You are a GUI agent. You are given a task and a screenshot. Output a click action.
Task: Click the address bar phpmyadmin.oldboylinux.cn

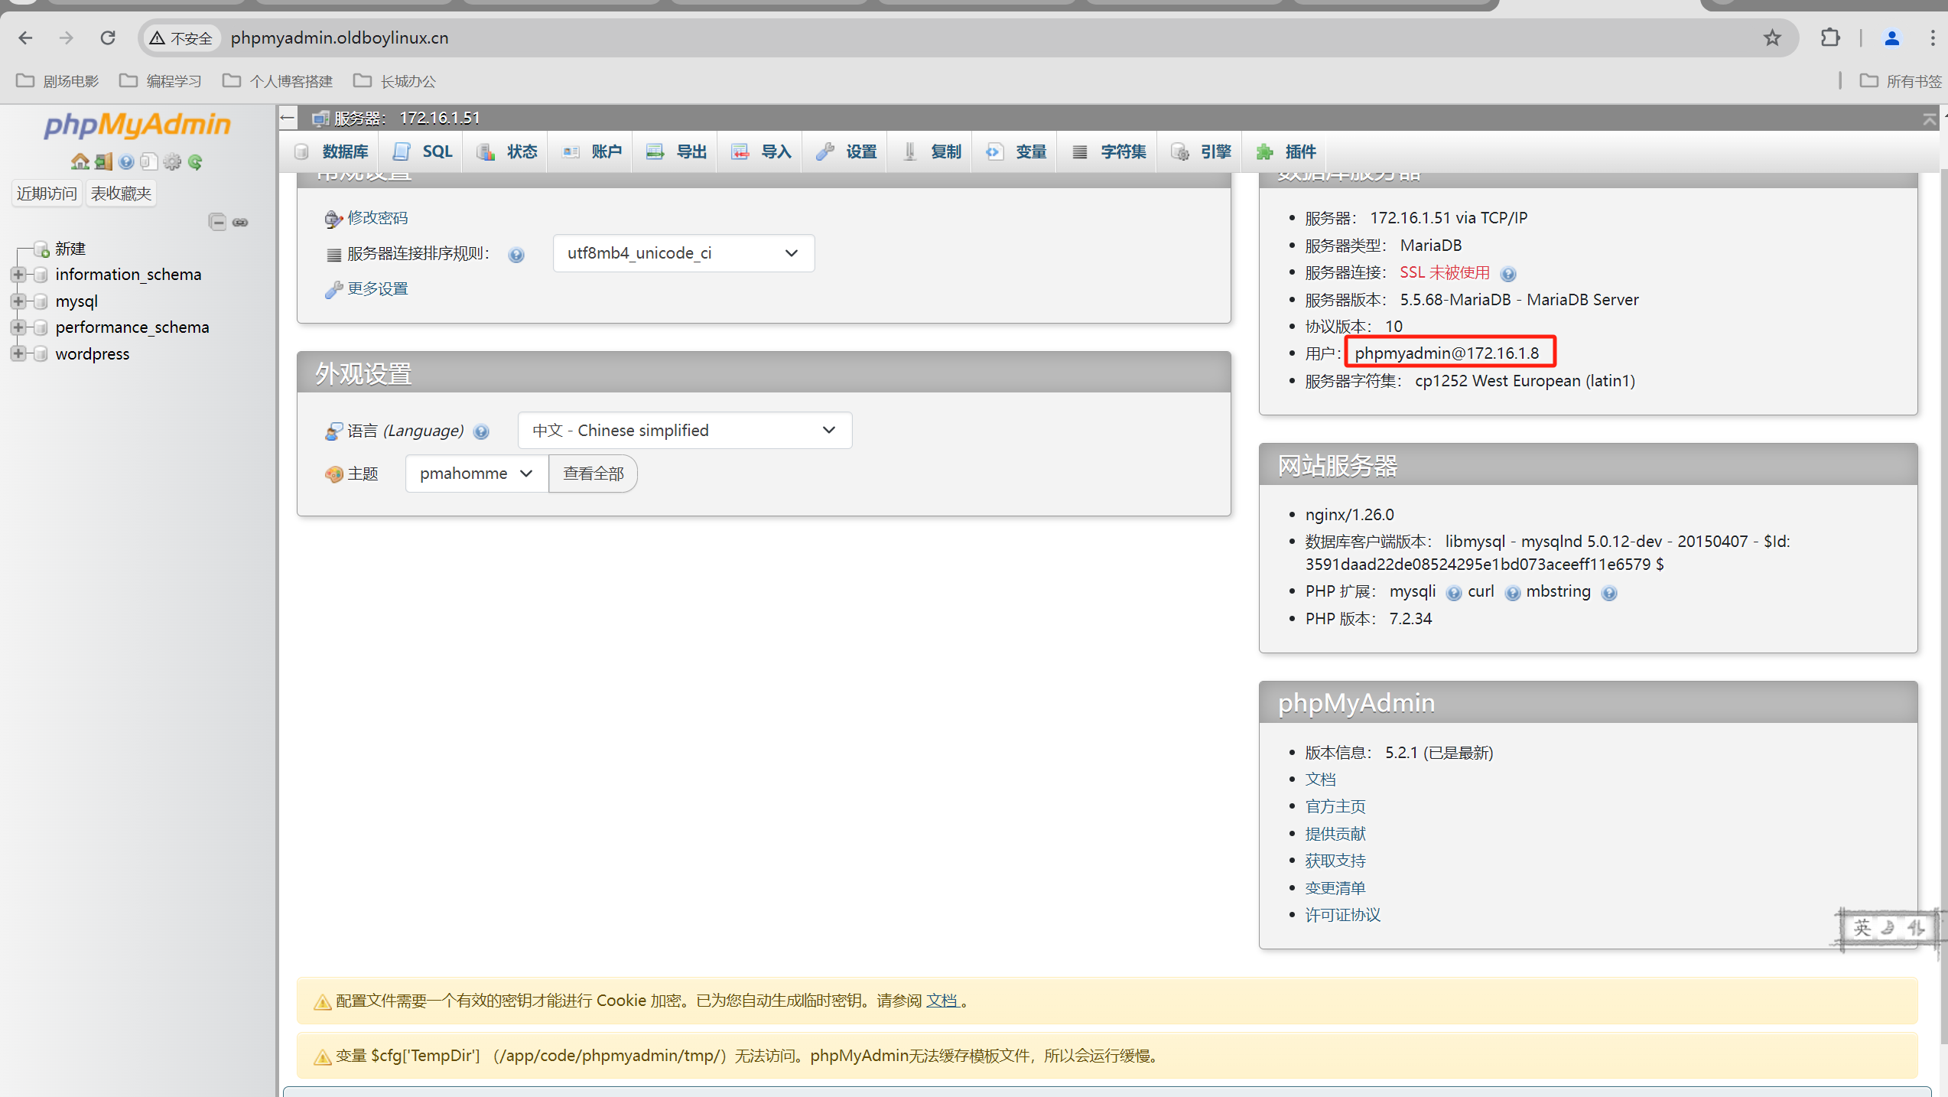tap(340, 37)
